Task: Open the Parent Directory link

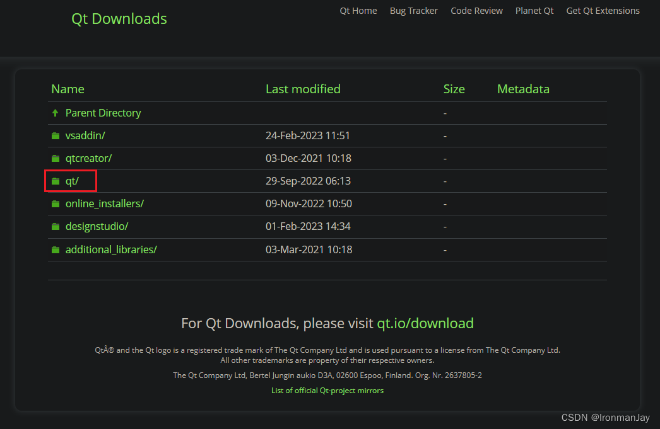Action: coord(103,113)
